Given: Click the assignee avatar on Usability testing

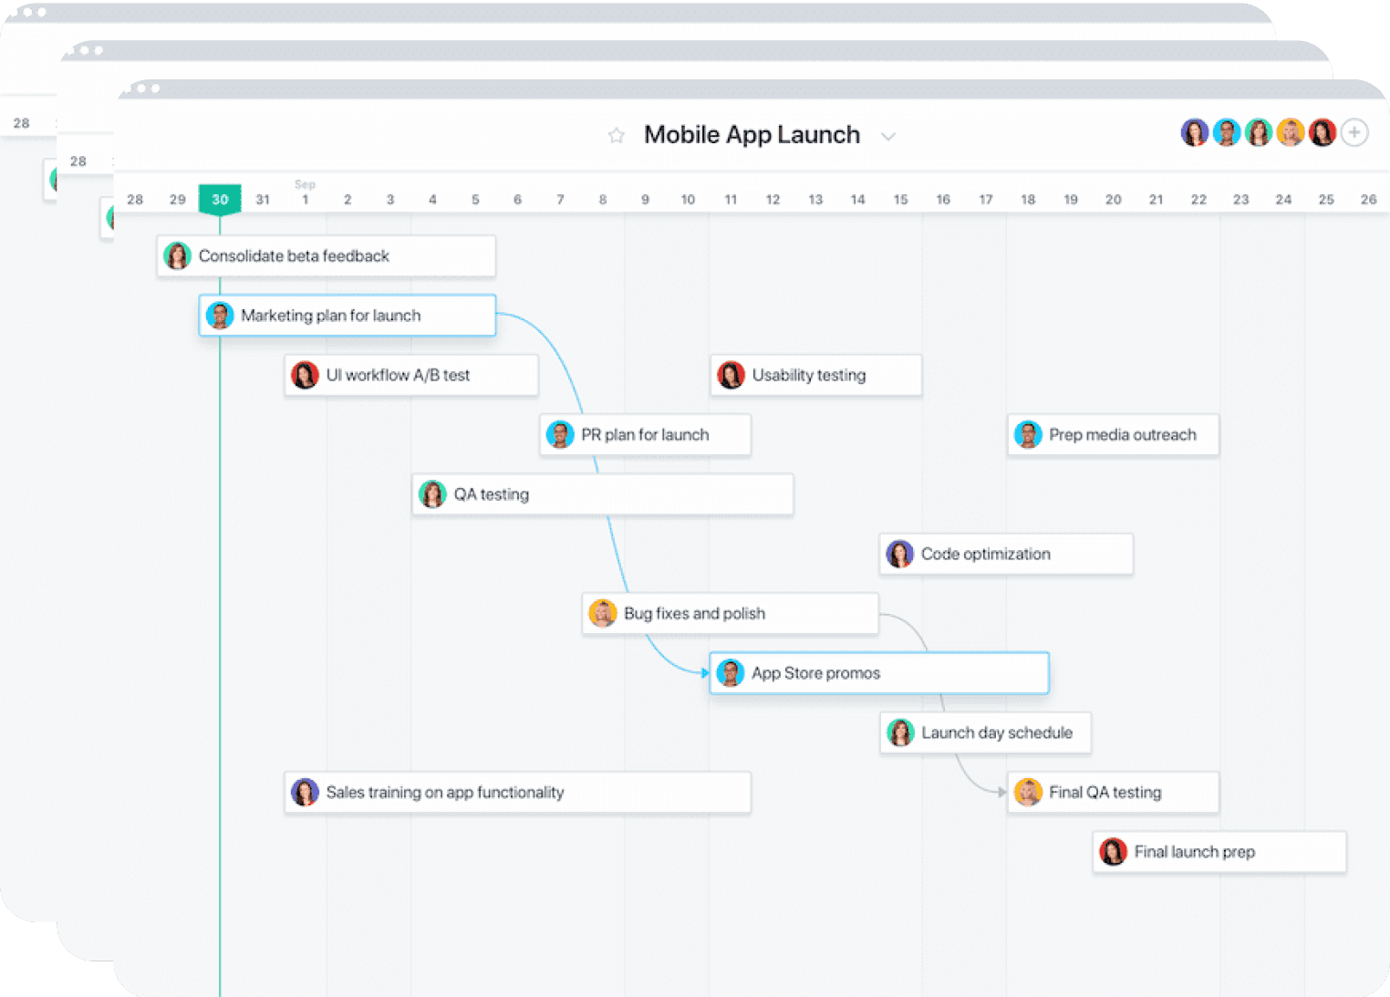Looking at the screenshot, I should (x=731, y=375).
